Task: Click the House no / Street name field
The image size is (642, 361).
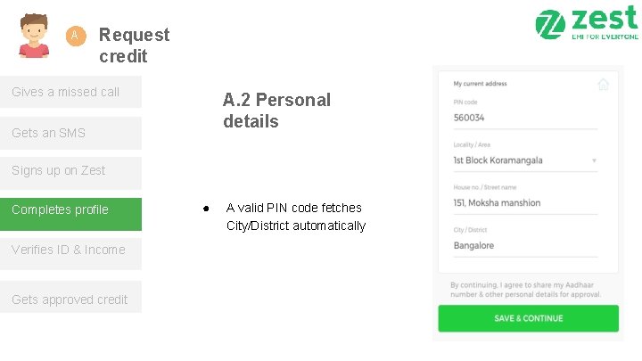Action: point(523,203)
